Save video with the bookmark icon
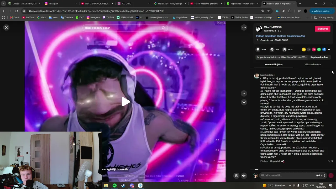The width and height of the screenshot is (336, 189). click(x=284, y=49)
